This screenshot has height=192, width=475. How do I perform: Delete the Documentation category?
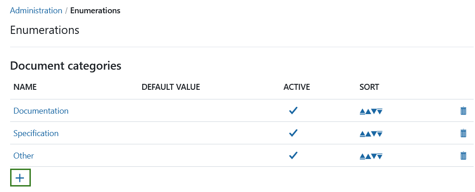(463, 111)
